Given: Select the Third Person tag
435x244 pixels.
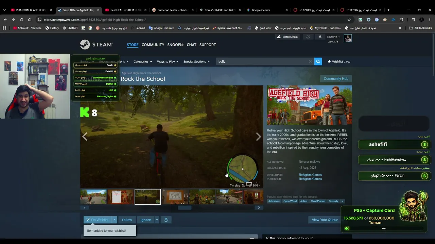Looking at the screenshot, I should 318,201.
